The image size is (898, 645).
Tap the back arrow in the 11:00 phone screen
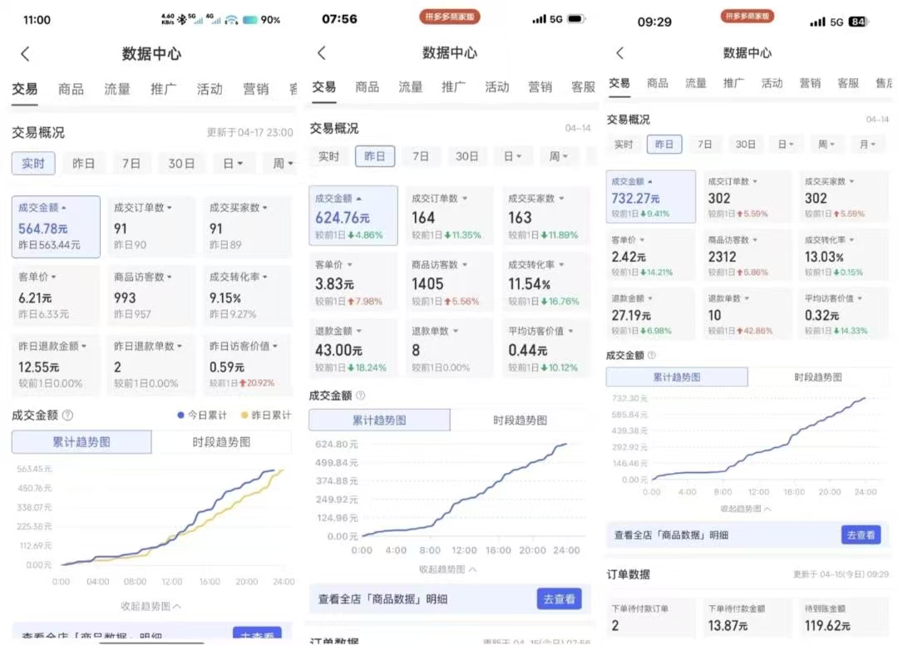click(25, 54)
